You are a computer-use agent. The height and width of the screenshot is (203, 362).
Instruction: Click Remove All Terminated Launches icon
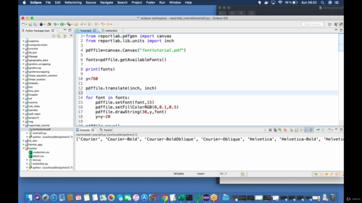point(275,130)
